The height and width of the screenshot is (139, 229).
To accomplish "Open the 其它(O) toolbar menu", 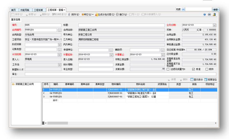I will (x=87, y=14).
